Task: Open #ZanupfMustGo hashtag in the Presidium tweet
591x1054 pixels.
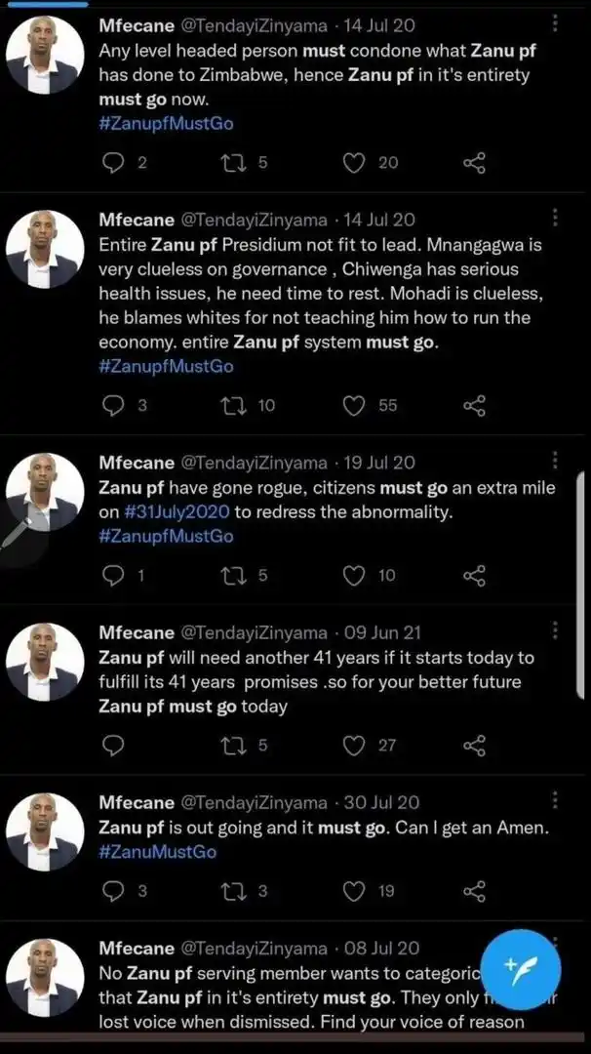Action: coord(166,366)
